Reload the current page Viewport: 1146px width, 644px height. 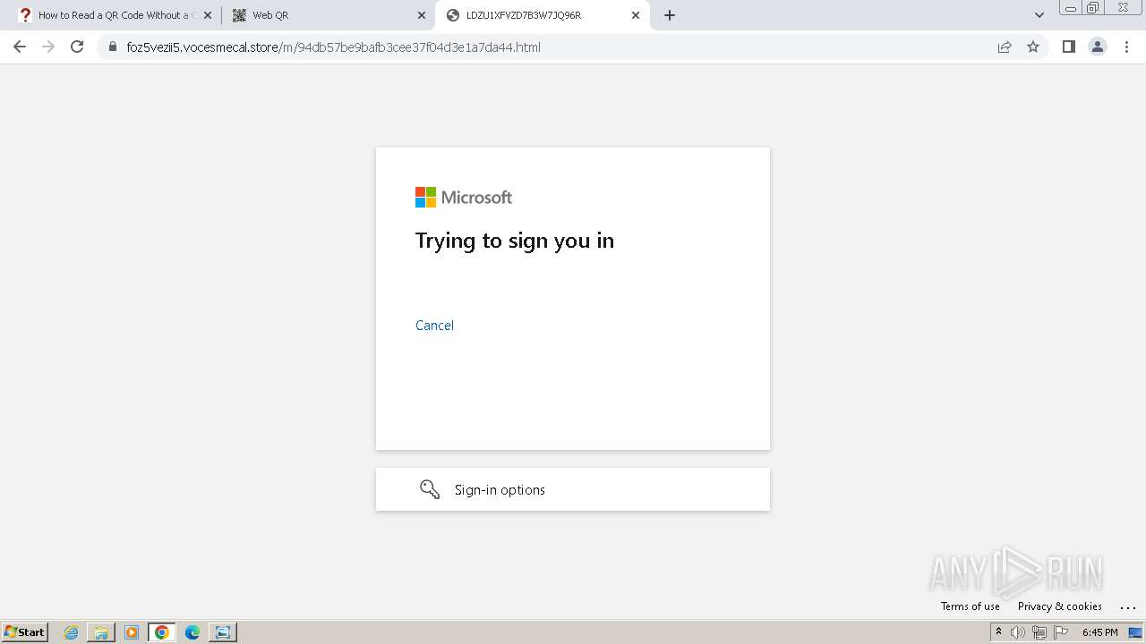[x=77, y=47]
